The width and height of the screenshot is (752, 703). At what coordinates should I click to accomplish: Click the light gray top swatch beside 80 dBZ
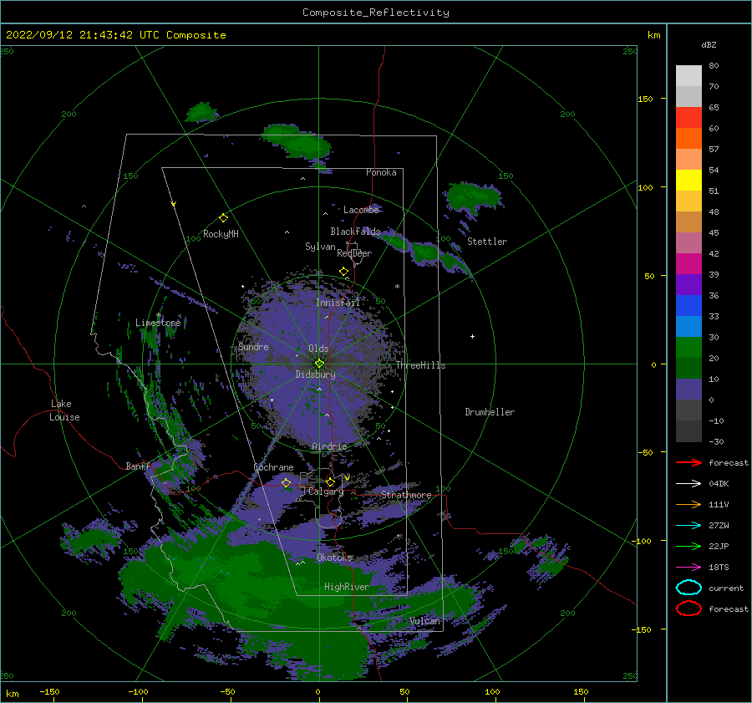point(688,75)
